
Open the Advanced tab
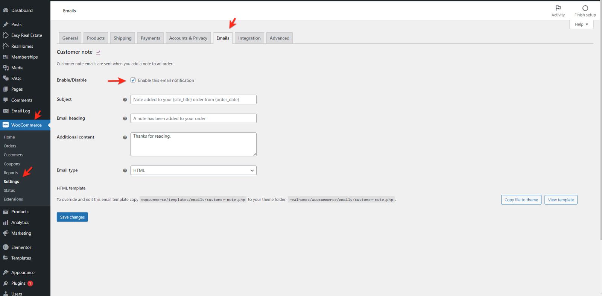click(x=280, y=38)
